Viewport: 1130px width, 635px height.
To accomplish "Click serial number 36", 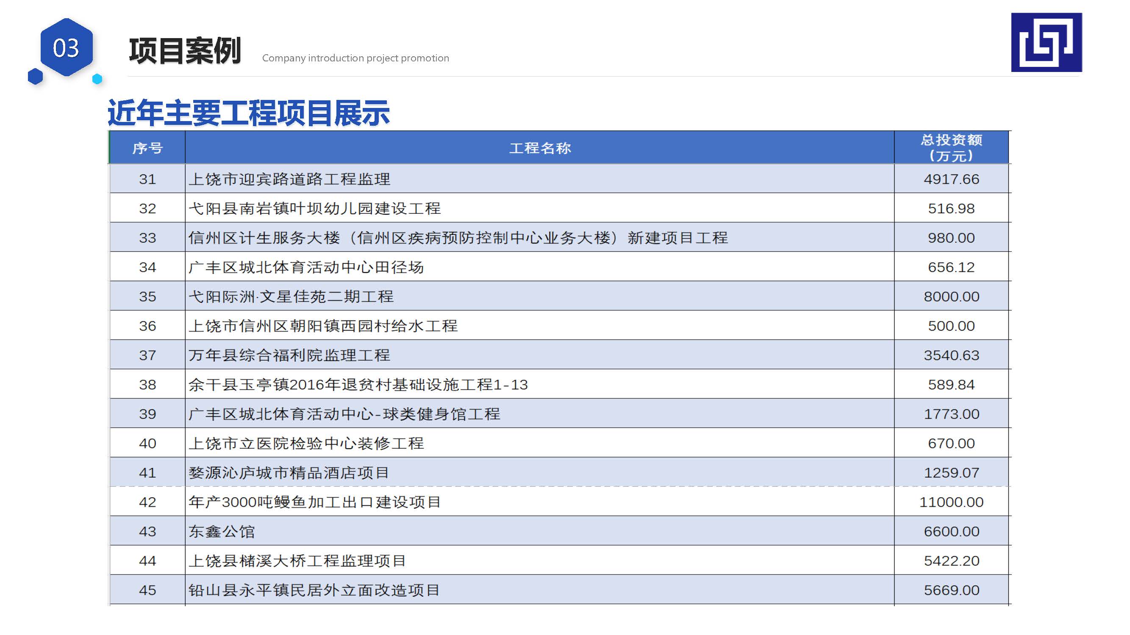I will (x=147, y=326).
